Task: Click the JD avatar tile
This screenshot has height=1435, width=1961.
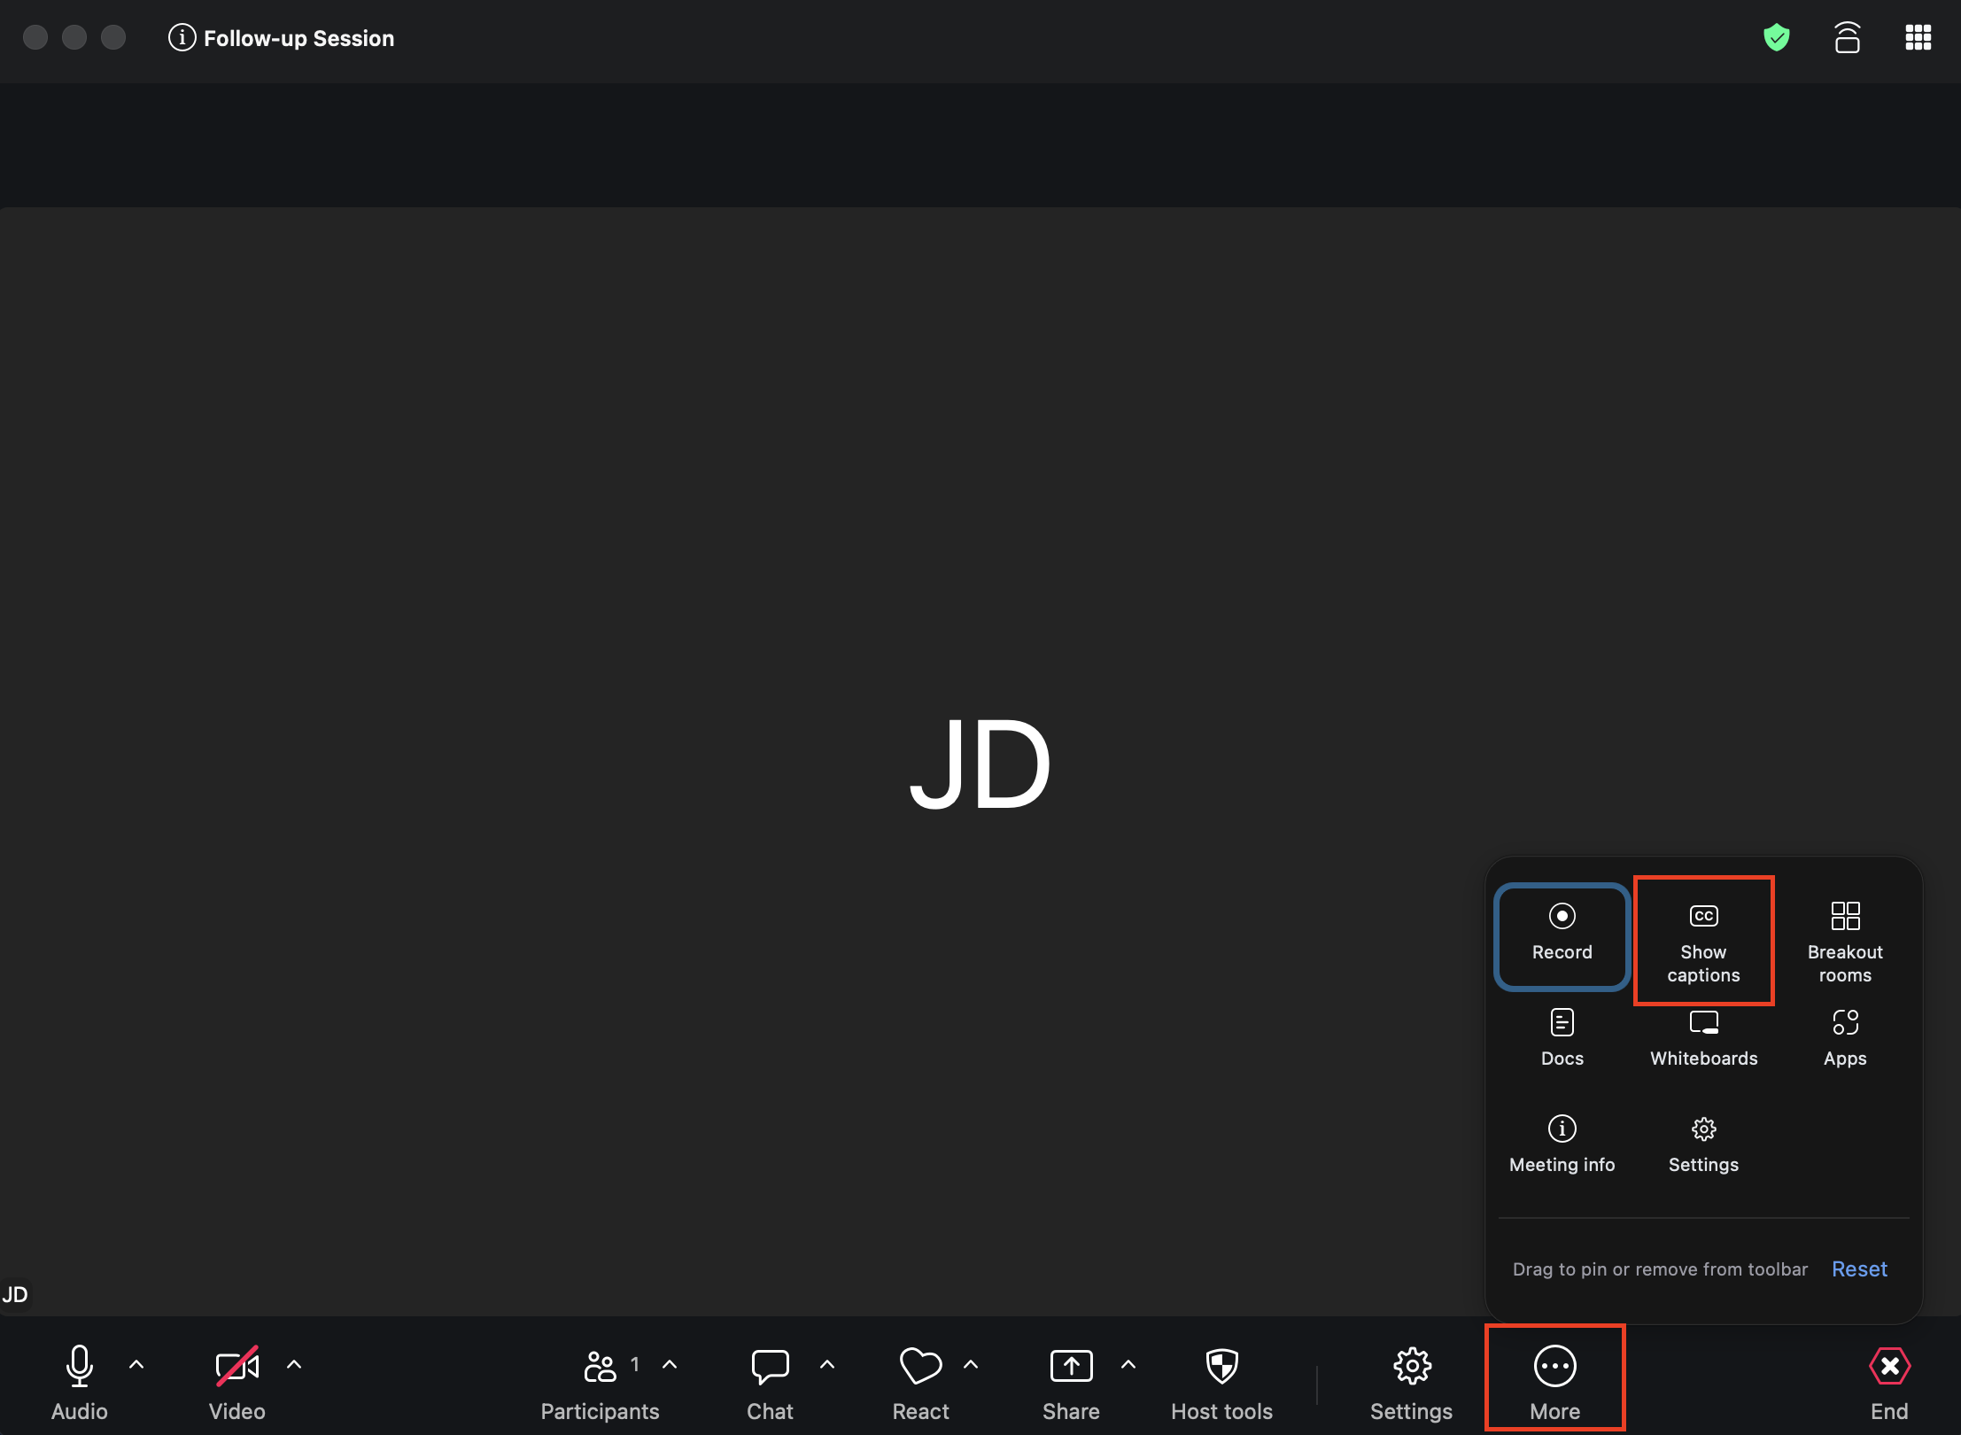Action: (x=980, y=763)
